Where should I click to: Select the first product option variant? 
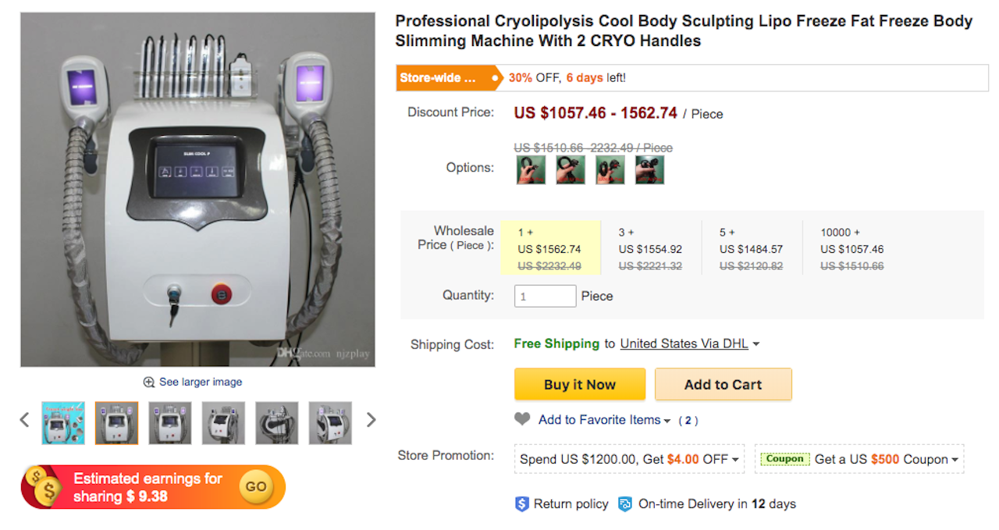(530, 169)
